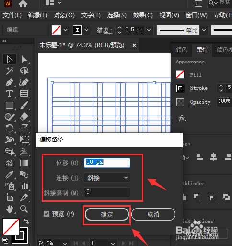Select the Gradient tool
Screen dimensions: 232x246
[x=24, y=163]
